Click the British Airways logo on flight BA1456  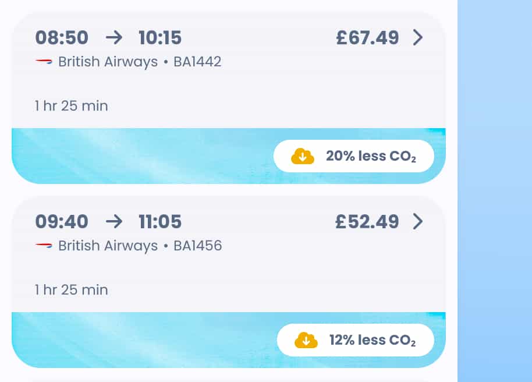tap(43, 245)
